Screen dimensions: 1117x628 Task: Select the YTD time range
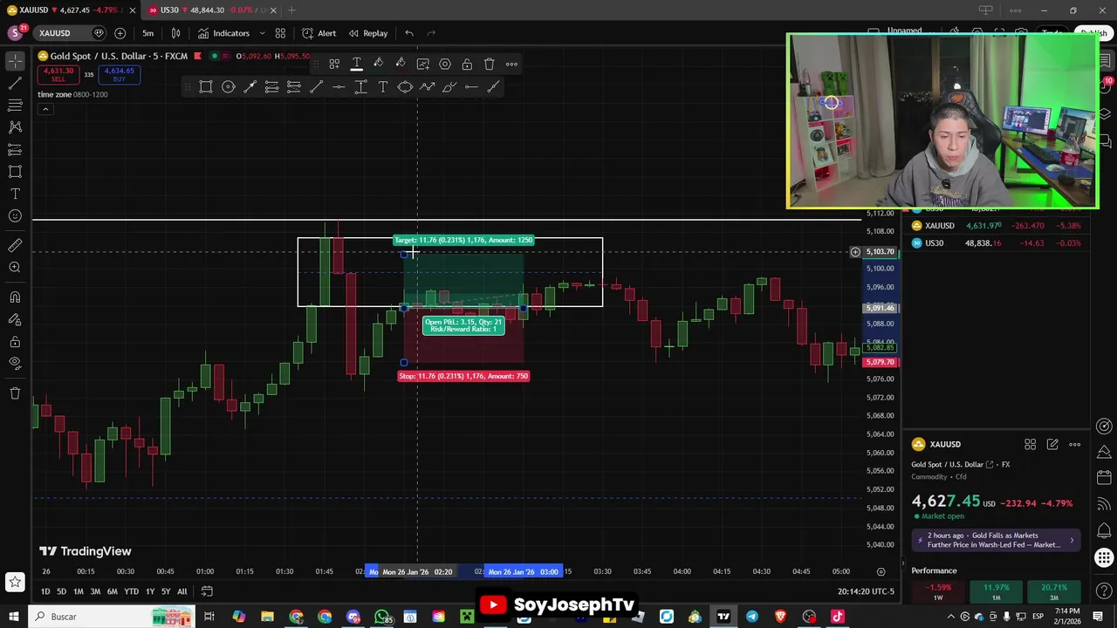click(131, 591)
